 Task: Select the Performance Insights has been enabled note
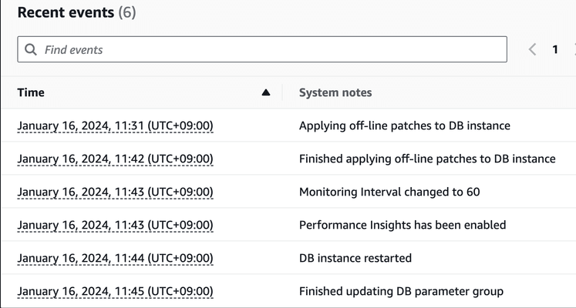click(x=403, y=225)
